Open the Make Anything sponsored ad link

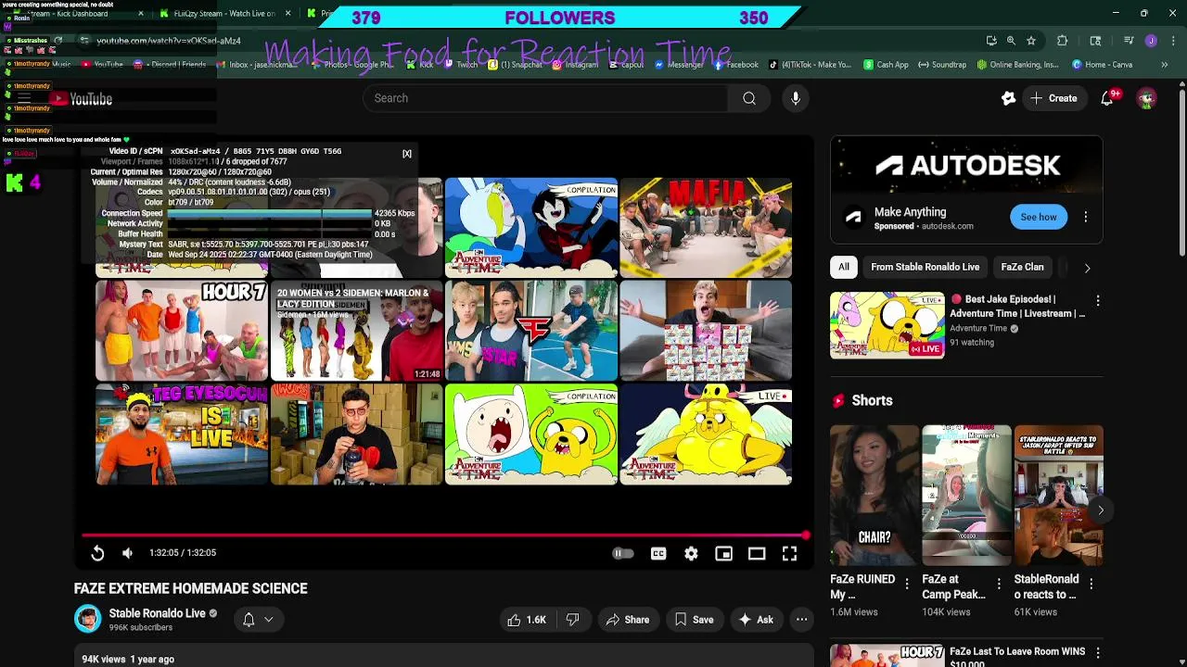point(910,212)
